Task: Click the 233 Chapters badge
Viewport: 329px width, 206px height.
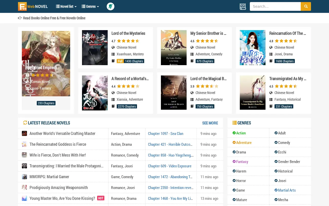Action: tap(46, 103)
